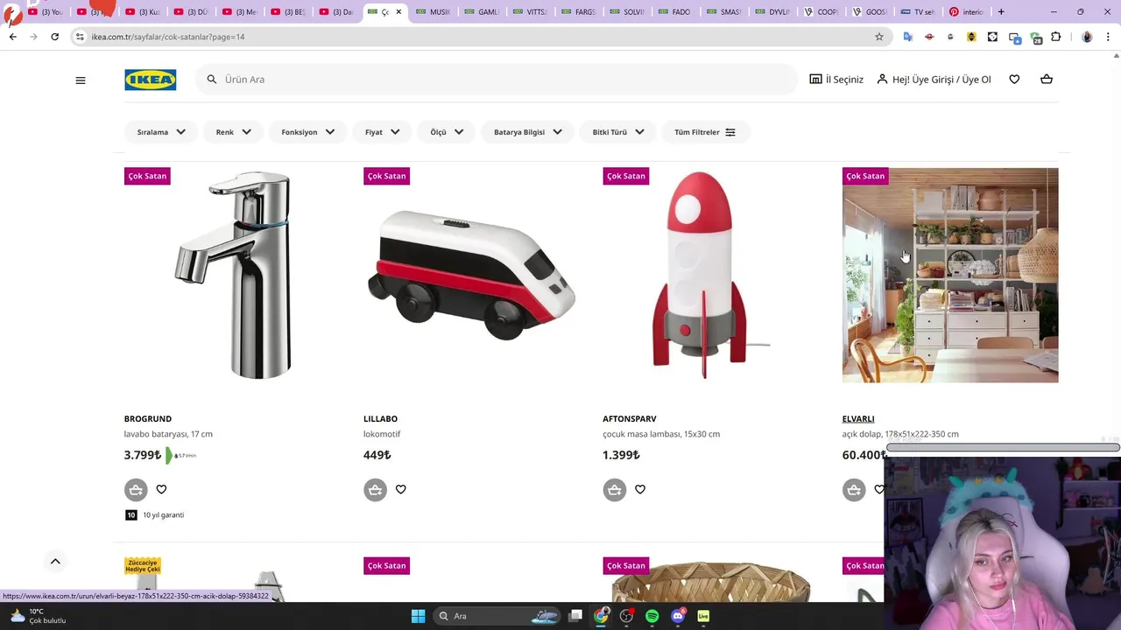Expand the Sıralama sort dropdown
The width and height of the screenshot is (1121, 630).
(x=161, y=132)
